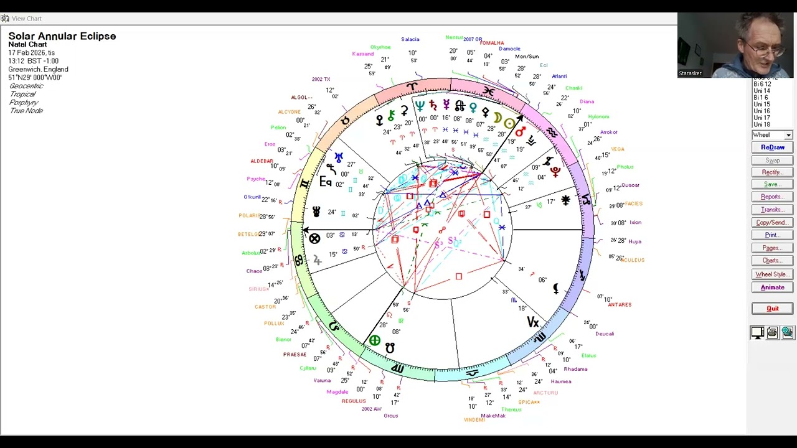Screen dimensions: 797x448
Task: Click the Saturn glyph near Neptune
Action: pos(433,106)
